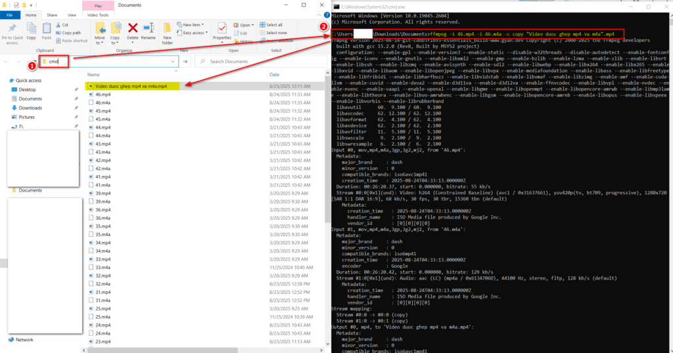Click History in the Open group

(x=243, y=41)
